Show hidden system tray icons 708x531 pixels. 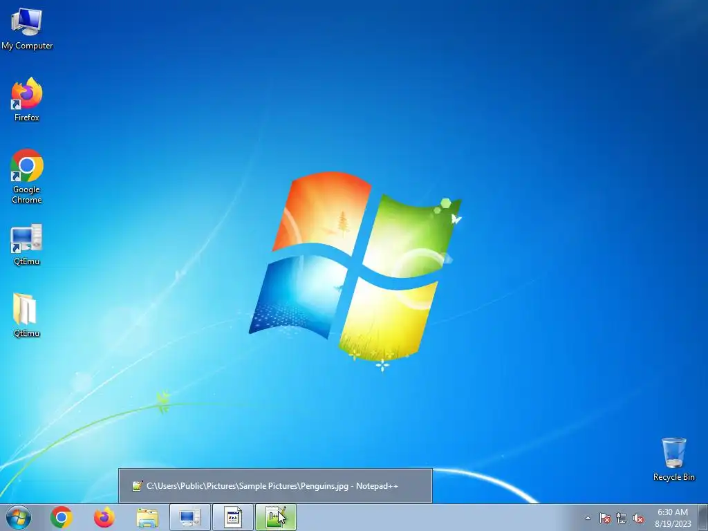coord(588,518)
